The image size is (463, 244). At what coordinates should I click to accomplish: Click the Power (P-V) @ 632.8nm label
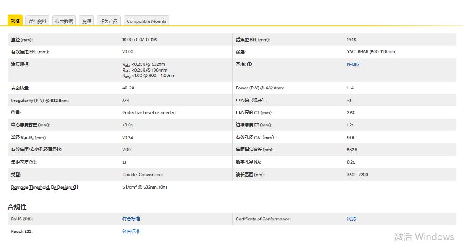click(260, 88)
